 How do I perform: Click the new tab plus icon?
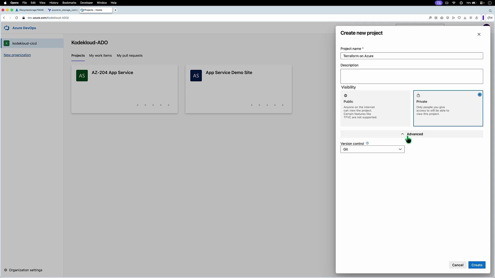(x=115, y=10)
